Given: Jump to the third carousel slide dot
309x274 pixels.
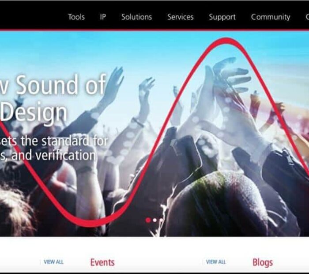Looking at the screenshot, I should [x=161, y=220].
